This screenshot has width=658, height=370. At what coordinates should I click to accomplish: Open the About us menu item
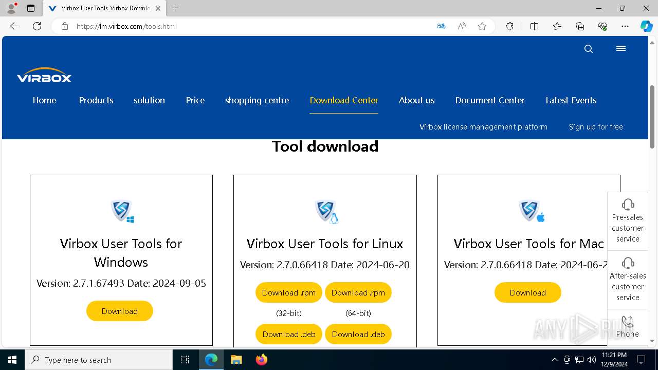(417, 100)
